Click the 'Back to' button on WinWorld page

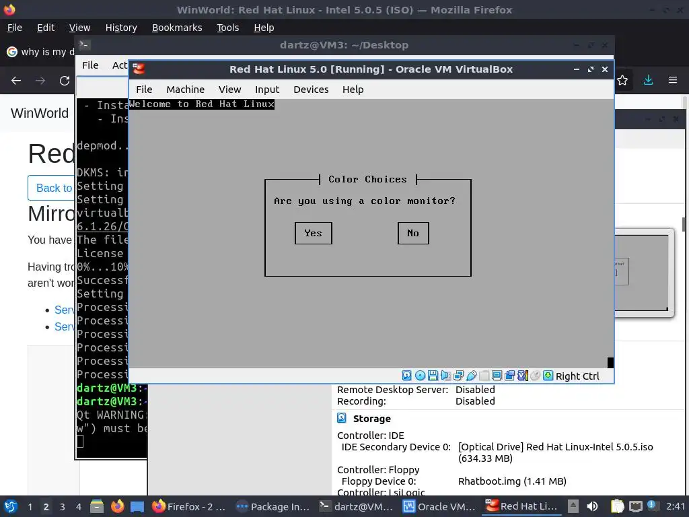pyautogui.click(x=52, y=188)
